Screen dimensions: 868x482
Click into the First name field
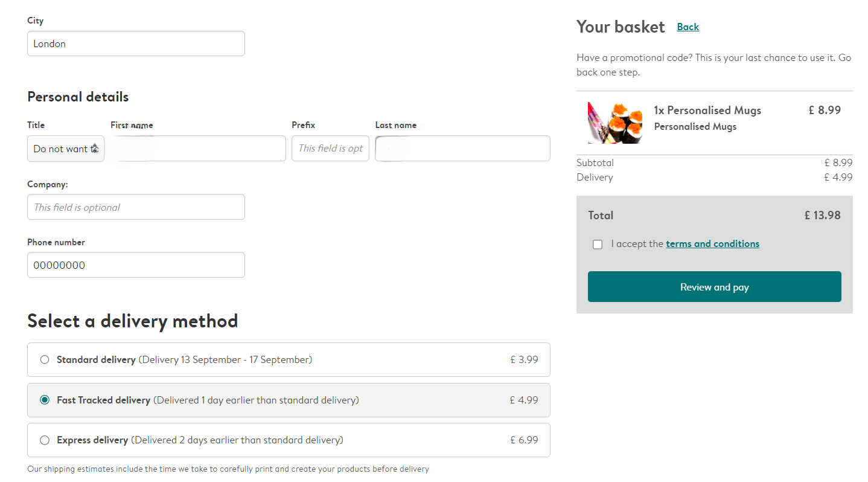(x=198, y=149)
